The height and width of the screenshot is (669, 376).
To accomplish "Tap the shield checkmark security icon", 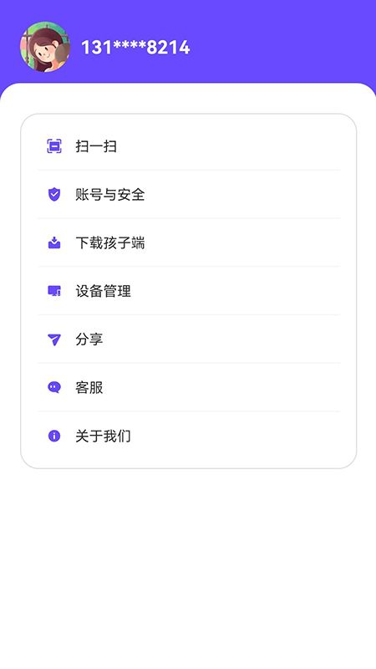I will click(x=54, y=195).
